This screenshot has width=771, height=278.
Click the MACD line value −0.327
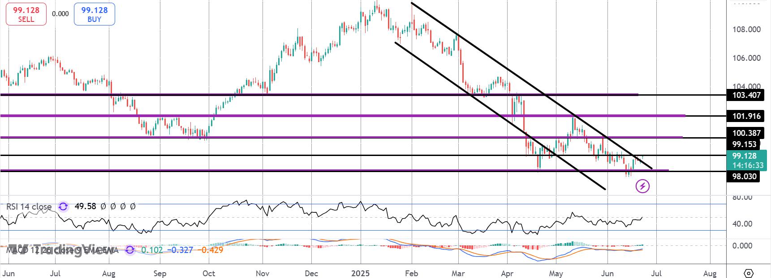click(180, 250)
